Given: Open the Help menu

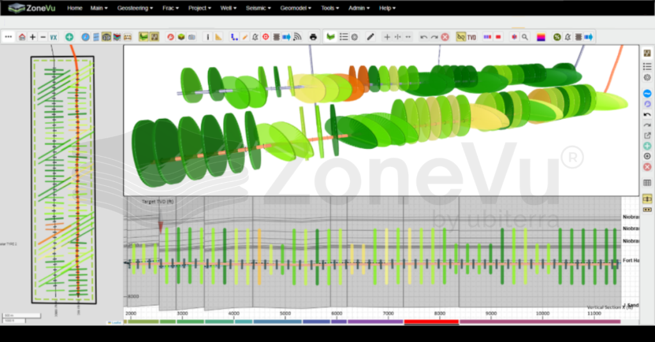Looking at the screenshot, I should click(x=387, y=8).
